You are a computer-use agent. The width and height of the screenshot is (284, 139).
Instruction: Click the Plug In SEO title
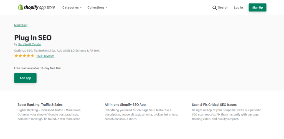click(x=33, y=38)
